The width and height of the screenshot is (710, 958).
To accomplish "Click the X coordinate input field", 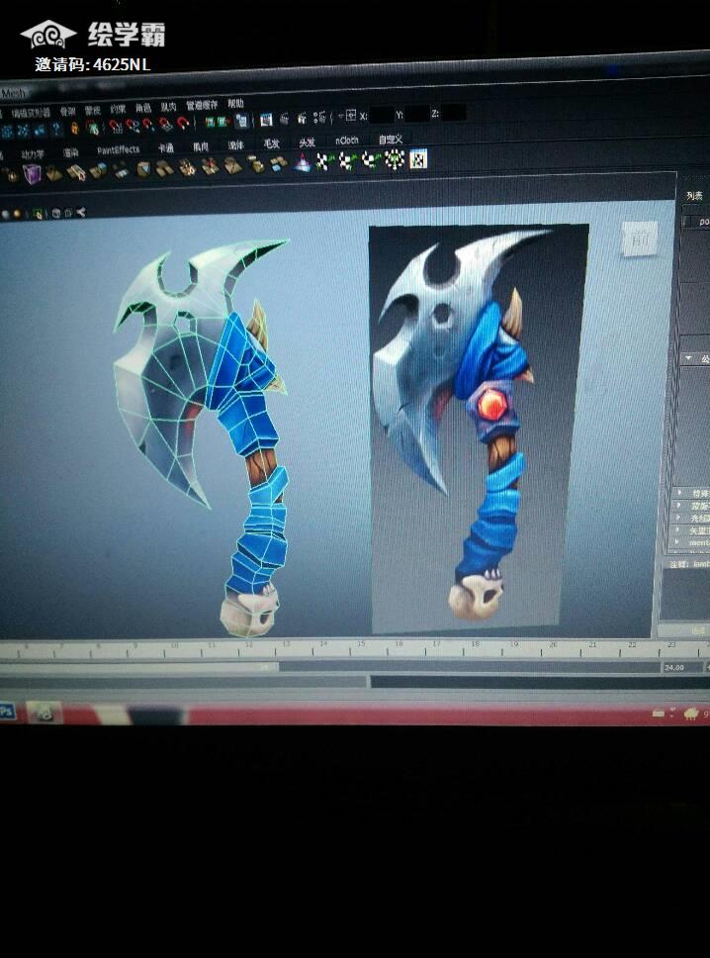I will [382, 114].
